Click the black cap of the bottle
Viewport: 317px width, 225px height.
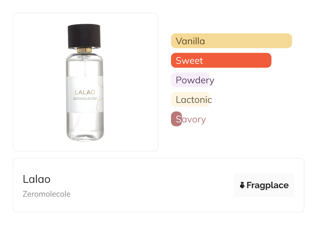coord(84,36)
